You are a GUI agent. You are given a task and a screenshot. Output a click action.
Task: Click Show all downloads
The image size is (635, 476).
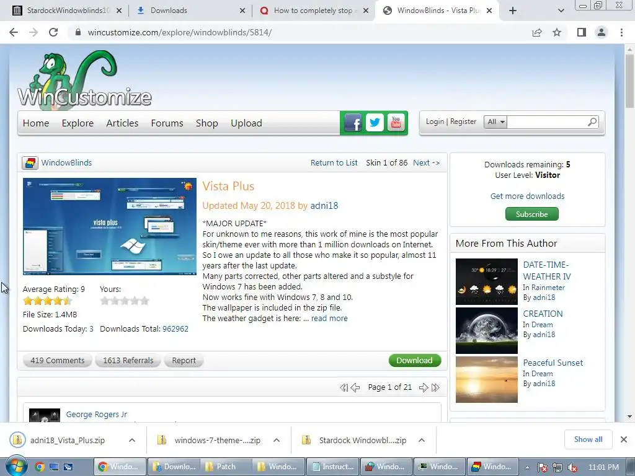pyautogui.click(x=588, y=439)
